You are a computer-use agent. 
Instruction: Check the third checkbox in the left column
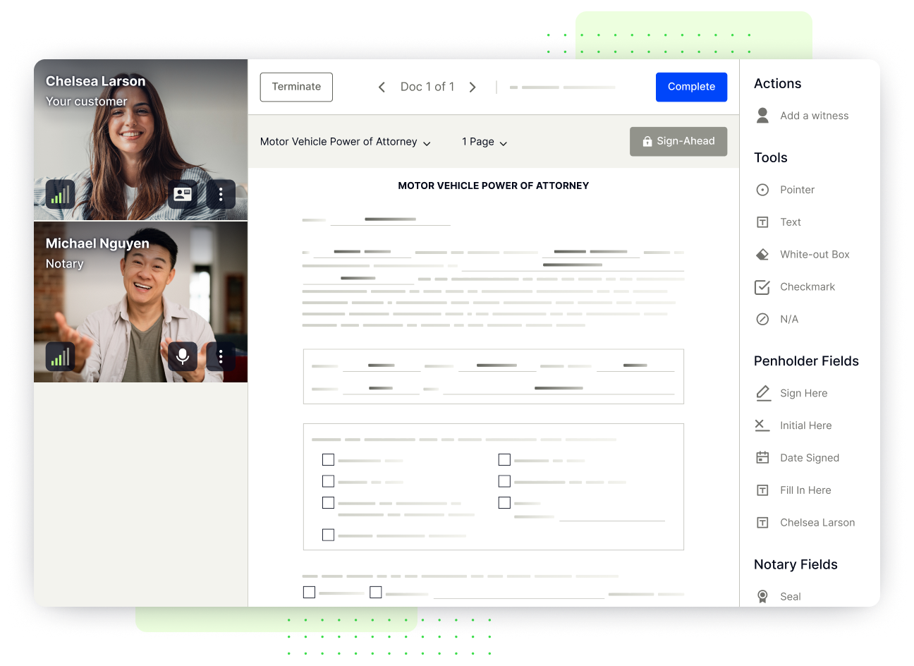click(x=328, y=503)
